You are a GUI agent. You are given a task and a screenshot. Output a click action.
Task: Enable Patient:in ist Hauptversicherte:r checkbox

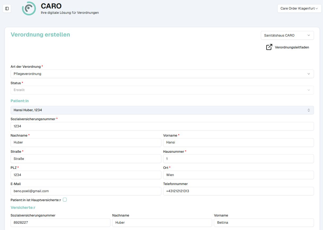click(64, 200)
